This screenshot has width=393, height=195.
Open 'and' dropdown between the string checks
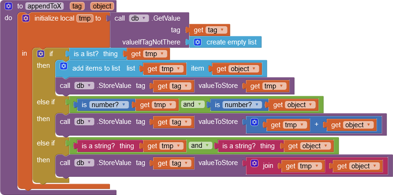[200, 145]
